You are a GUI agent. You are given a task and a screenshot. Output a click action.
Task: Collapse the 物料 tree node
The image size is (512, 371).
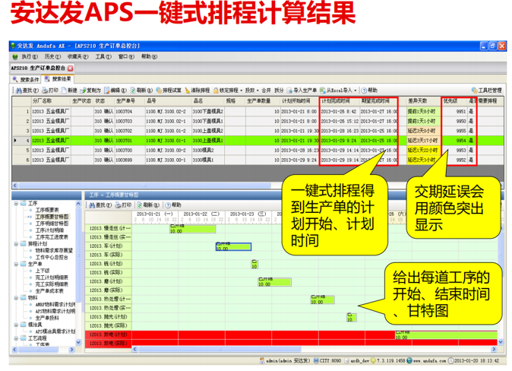pos(16,298)
